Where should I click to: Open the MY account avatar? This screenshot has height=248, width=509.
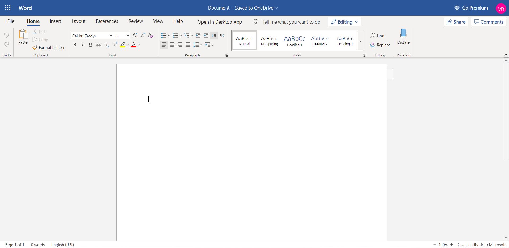(501, 8)
